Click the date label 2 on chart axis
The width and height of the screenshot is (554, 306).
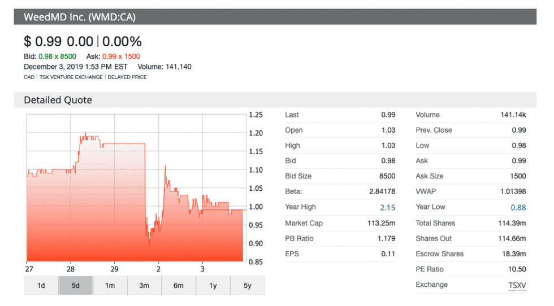click(x=159, y=269)
